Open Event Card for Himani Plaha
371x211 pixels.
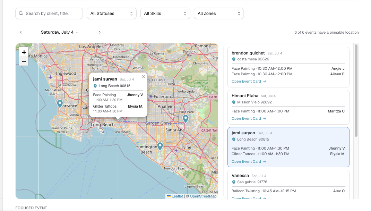pos(249,118)
